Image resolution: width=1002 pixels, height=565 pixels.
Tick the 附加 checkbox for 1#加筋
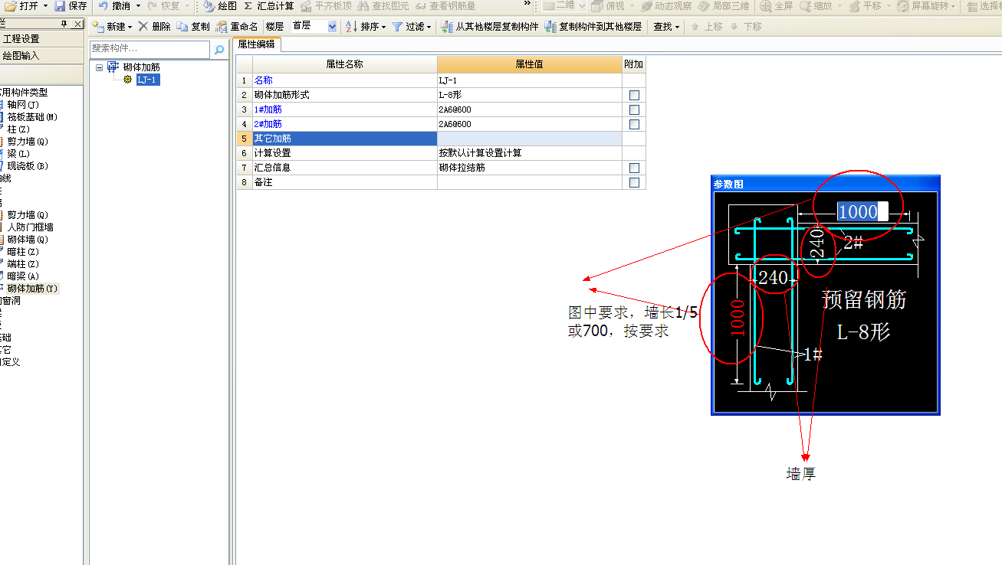pos(634,110)
